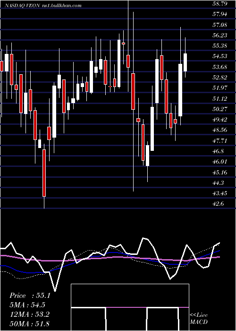Click the 44.3 price axis label
The image size is (236, 331).
click(x=218, y=183)
